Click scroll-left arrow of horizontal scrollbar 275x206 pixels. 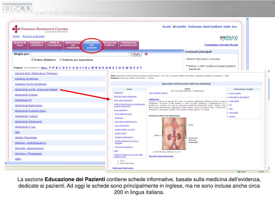(6, 163)
